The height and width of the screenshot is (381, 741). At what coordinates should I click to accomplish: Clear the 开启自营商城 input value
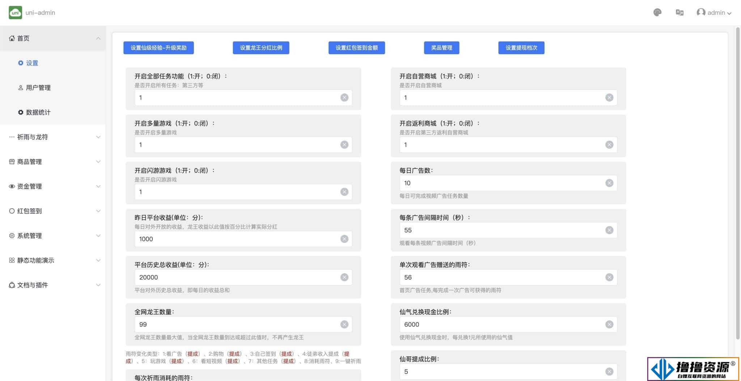(x=609, y=98)
